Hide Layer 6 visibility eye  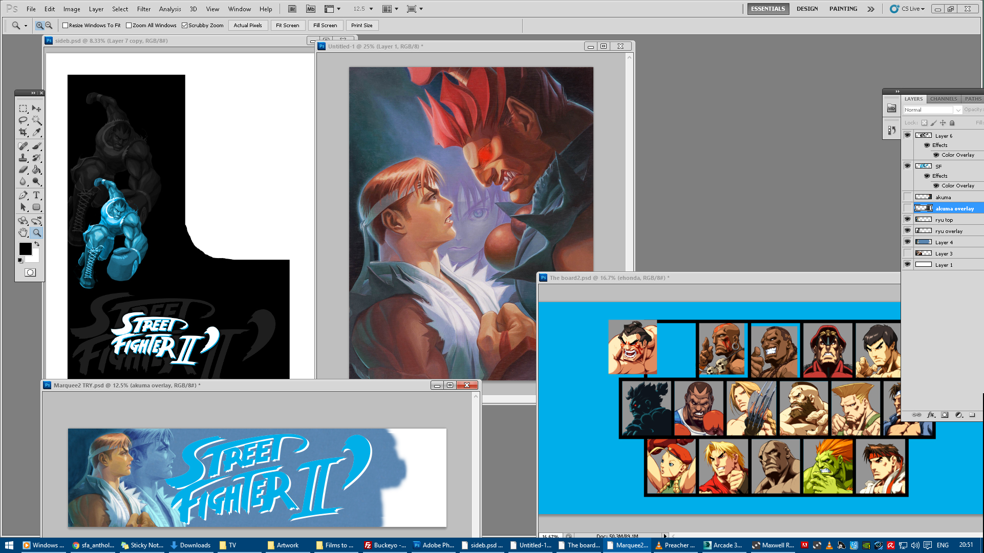coord(907,135)
